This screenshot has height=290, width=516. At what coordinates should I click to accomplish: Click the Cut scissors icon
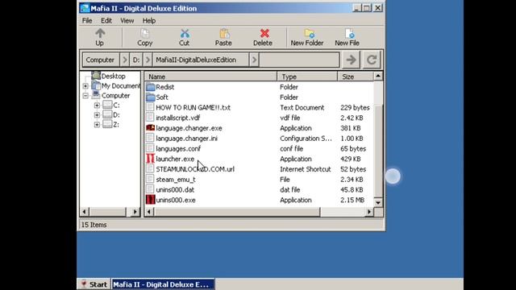pos(185,33)
